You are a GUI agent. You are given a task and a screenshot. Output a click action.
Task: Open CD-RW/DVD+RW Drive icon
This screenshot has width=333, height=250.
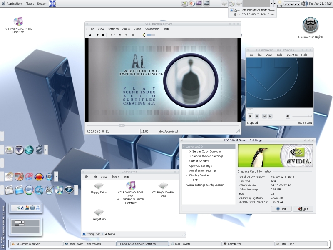163,190
